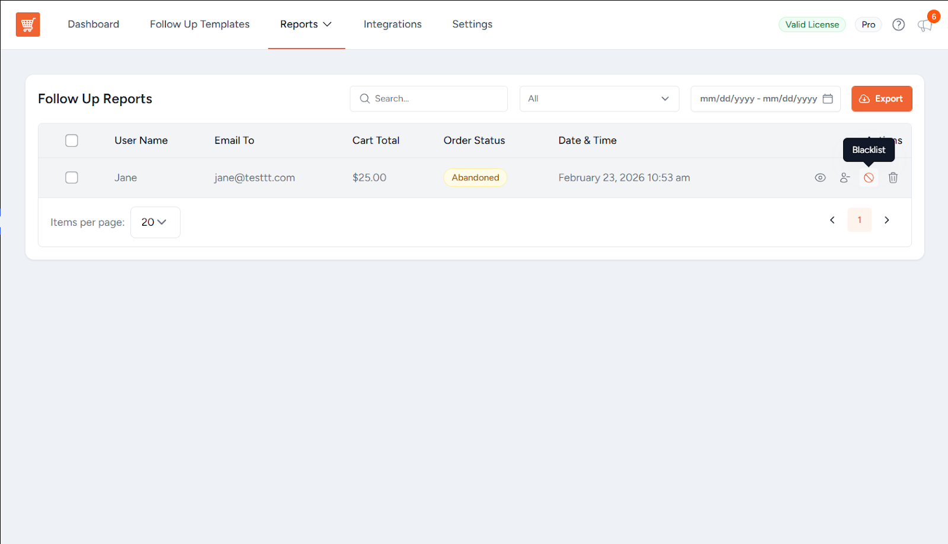Open the All status filter dropdown
The image size is (948, 544).
tap(599, 99)
